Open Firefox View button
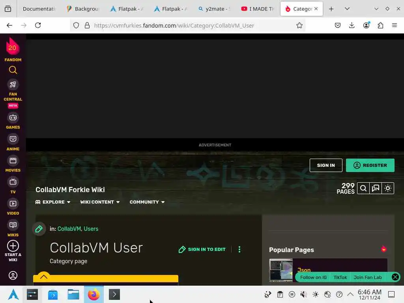The image size is (404, 303). pyautogui.click(x=8, y=9)
